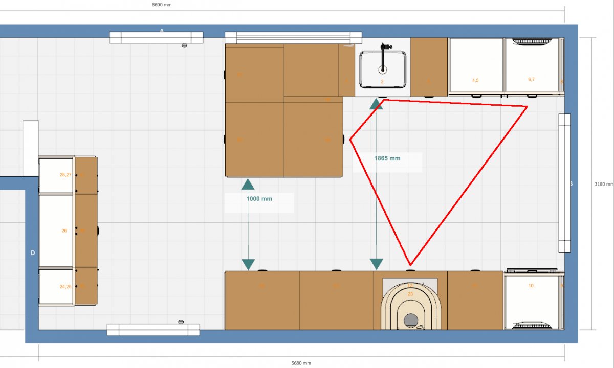Click lower arrowhead of 1865 mm dimension
614x368 pixels.
377,264
